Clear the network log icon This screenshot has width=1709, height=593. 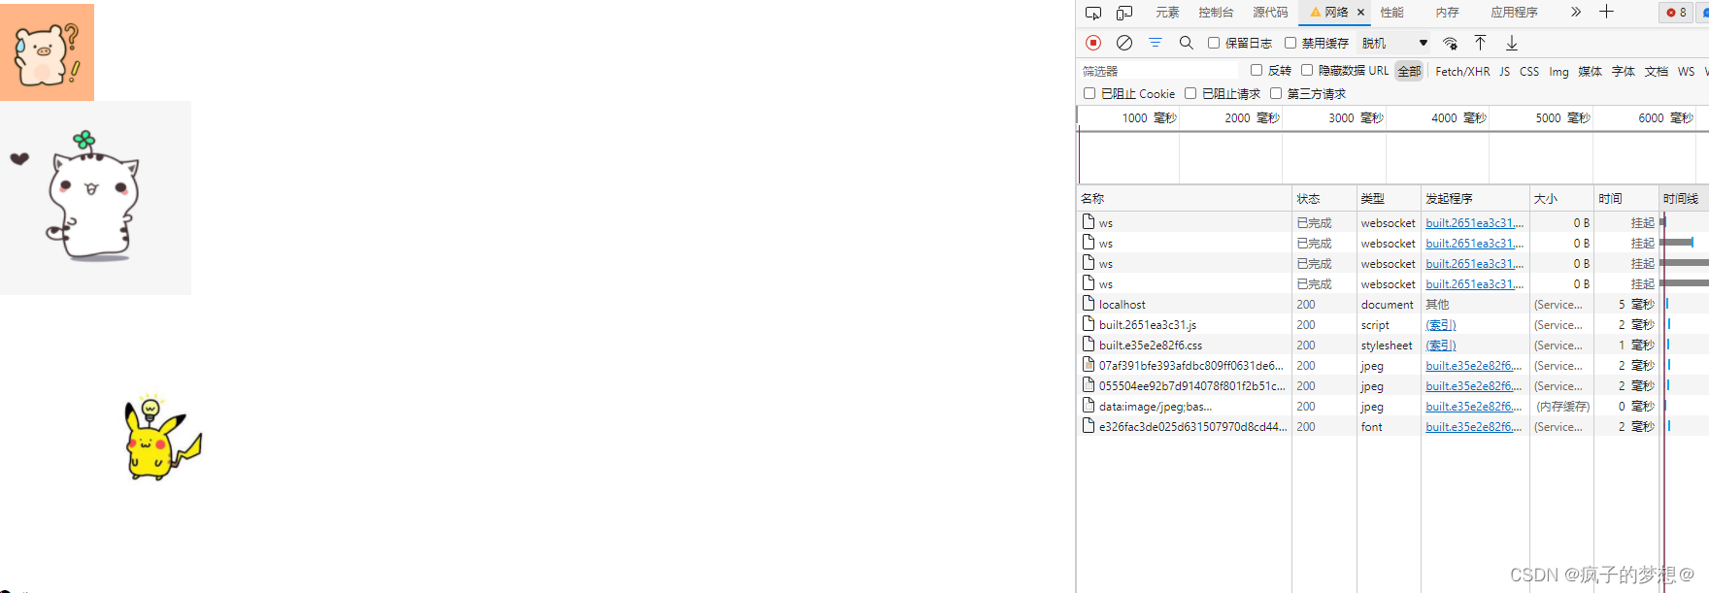coord(1124,43)
